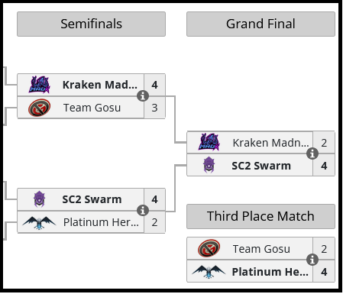343x294 pixels.
Task: Open Kraken Madness name in the Grand Final
Action: point(270,143)
